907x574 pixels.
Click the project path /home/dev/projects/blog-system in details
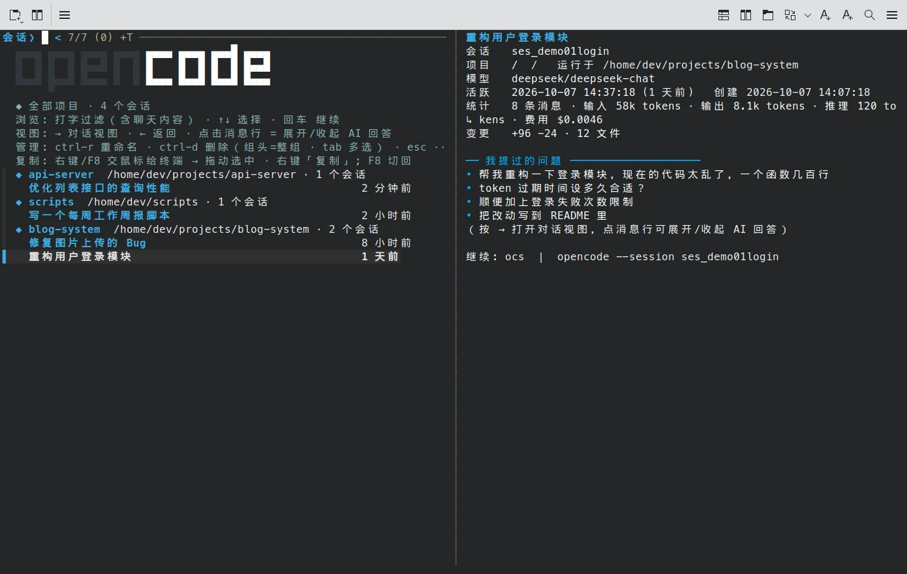pos(701,65)
